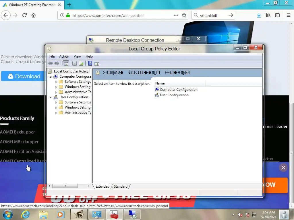Click the vmantikill search box

click(x=213, y=15)
